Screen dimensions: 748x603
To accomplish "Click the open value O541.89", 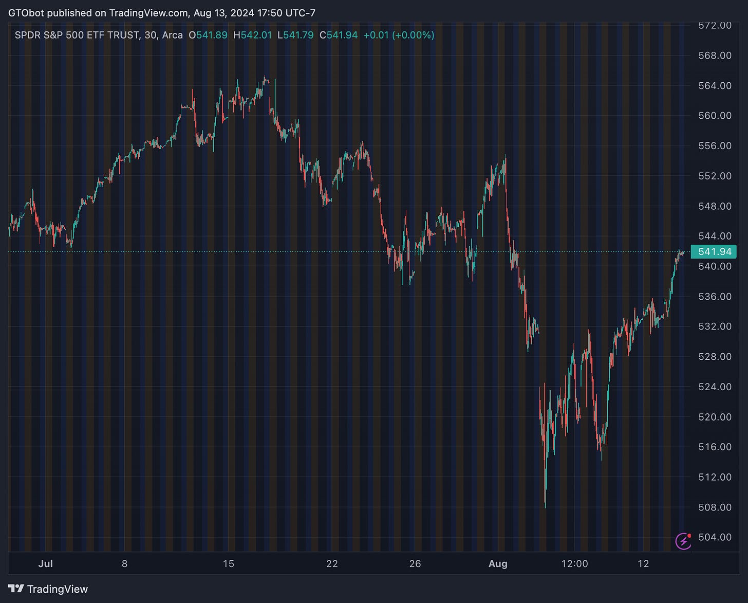I will (x=208, y=35).
